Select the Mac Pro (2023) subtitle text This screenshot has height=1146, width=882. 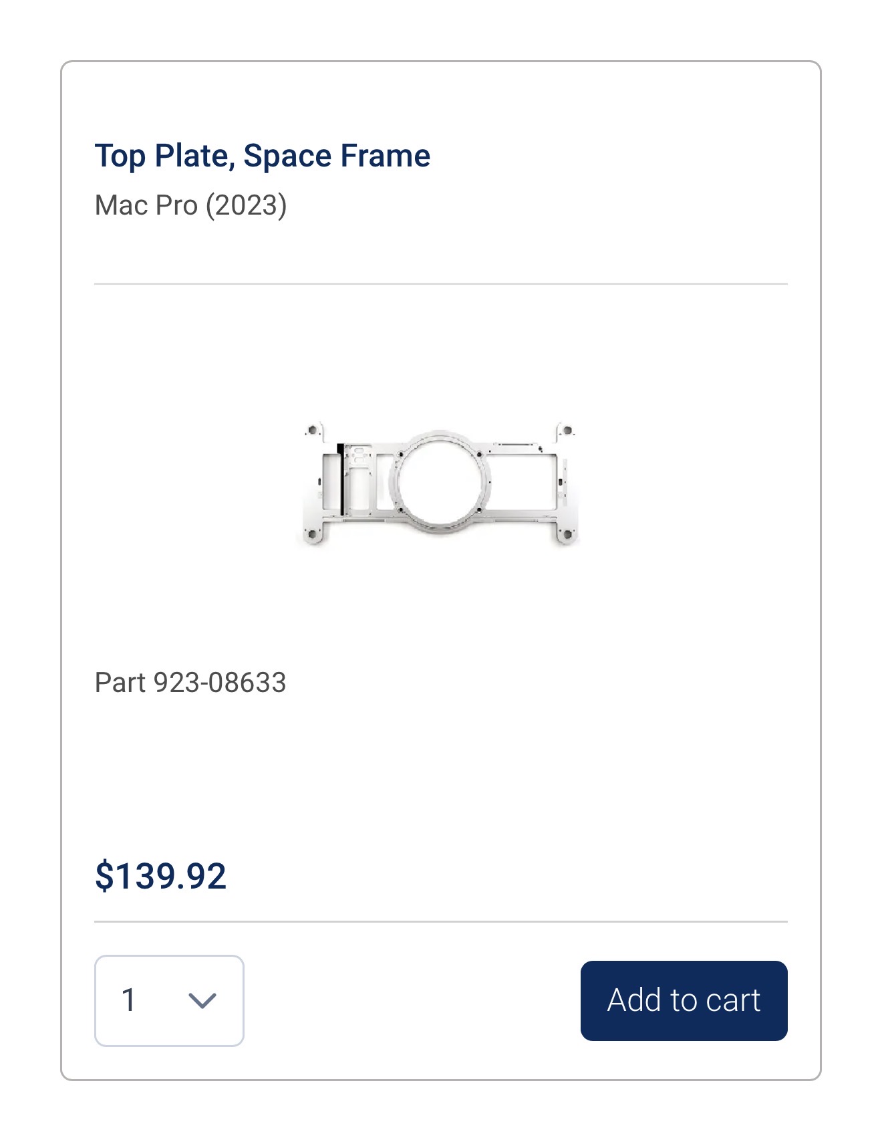(191, 205)
